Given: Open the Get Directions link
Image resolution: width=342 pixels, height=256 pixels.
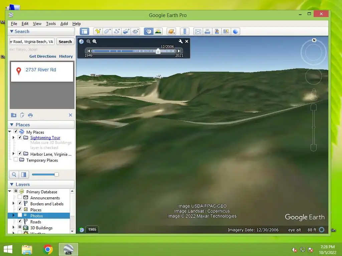Looking at the screenshot, I should tap(43, 56).
